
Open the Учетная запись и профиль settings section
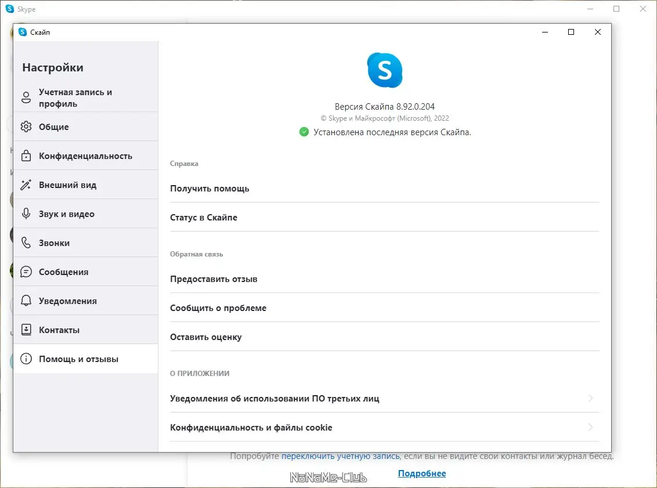click(x=86, y=97)
